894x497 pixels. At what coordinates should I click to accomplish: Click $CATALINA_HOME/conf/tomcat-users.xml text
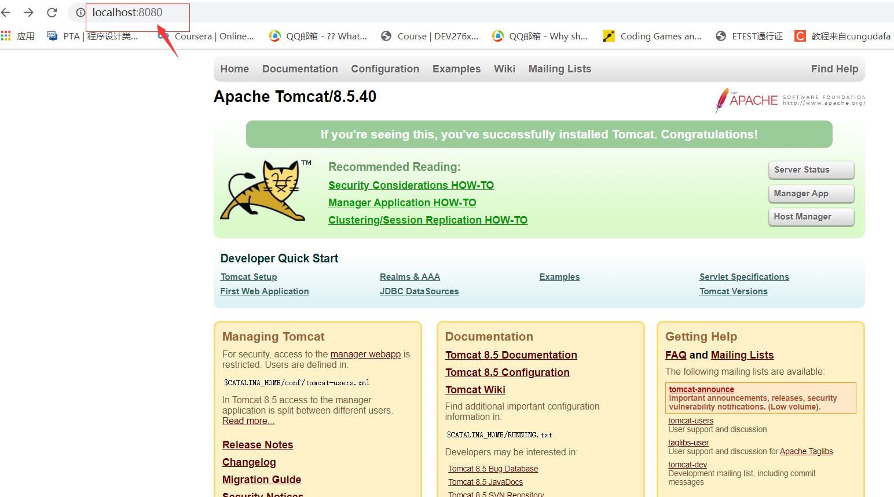[x=296, y=383]
